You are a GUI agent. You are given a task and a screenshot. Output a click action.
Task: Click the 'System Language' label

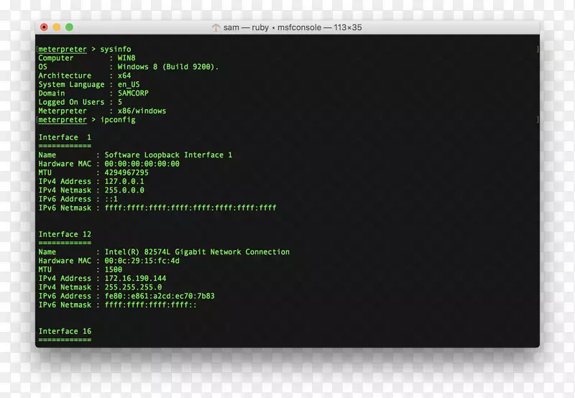[x=71, y=84]
